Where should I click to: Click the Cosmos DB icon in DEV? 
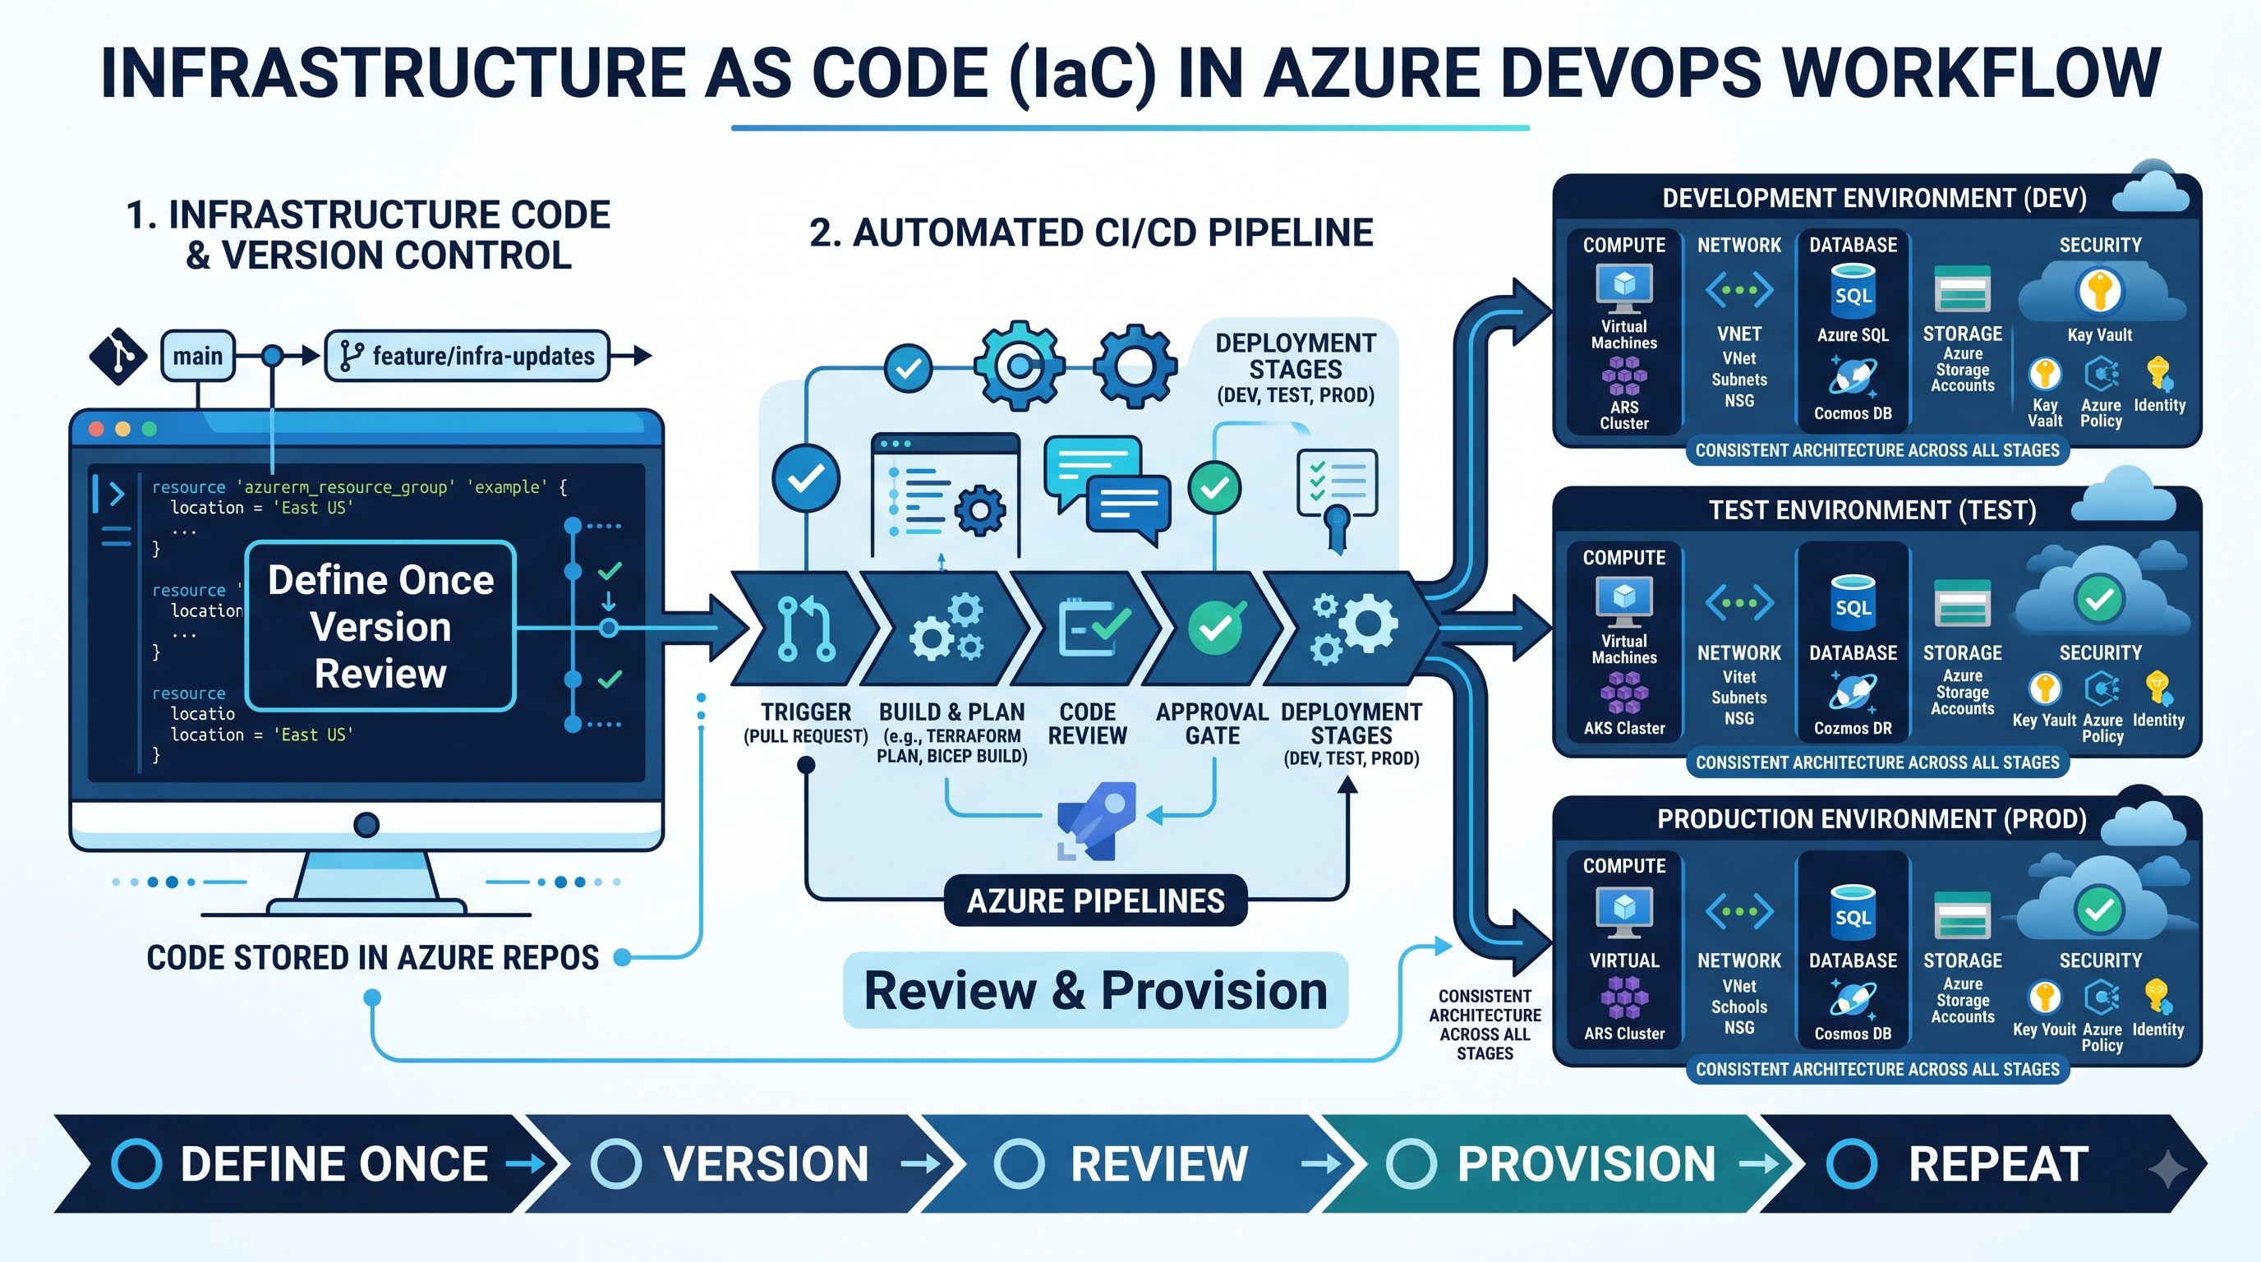tap(1853, 375)
